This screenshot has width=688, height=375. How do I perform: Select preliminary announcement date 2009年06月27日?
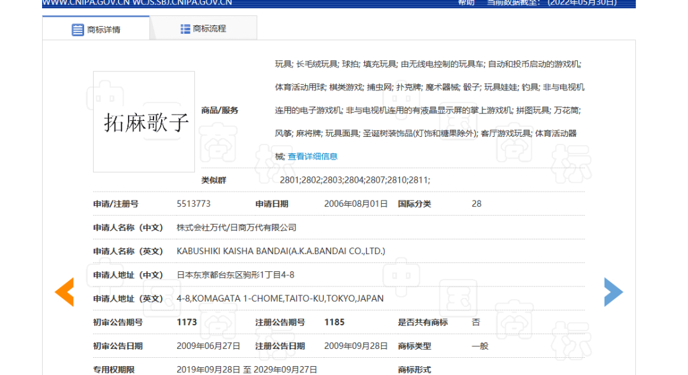coord(208,346)
